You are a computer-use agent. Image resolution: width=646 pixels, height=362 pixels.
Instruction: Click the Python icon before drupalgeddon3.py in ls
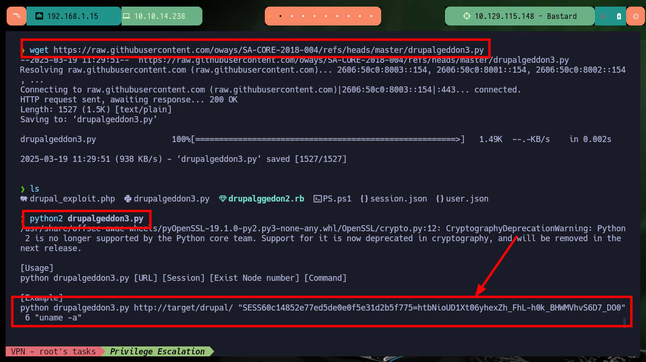127,199
